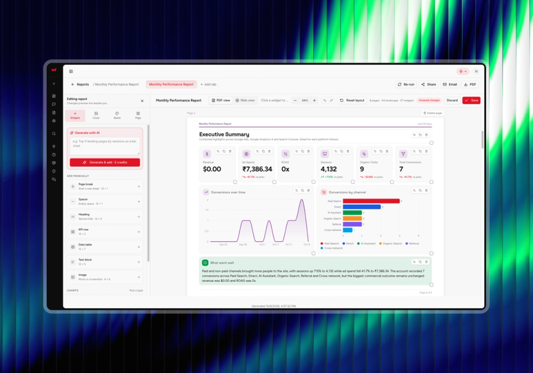Viewport: 533px width, 373px height.
Task: Discard unsaved changes
Action: point(452,100)
